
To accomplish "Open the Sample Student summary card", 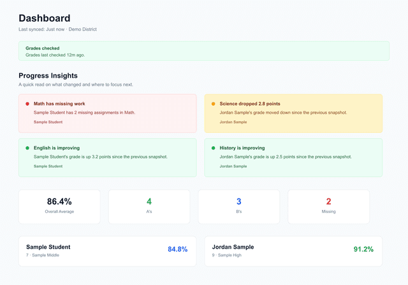I will coord(108,251).
